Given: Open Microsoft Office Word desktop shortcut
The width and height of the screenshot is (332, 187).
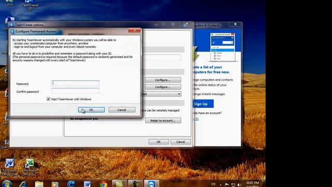Looking at the screenshot, I should coord(9,167).
